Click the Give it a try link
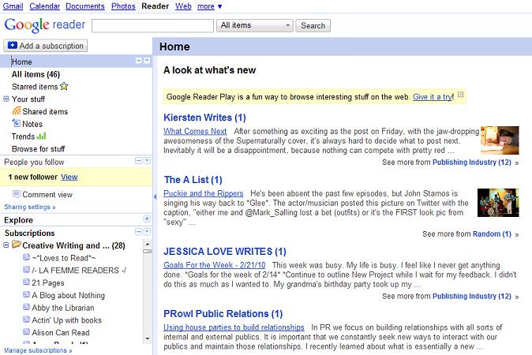 pos(433,96)
